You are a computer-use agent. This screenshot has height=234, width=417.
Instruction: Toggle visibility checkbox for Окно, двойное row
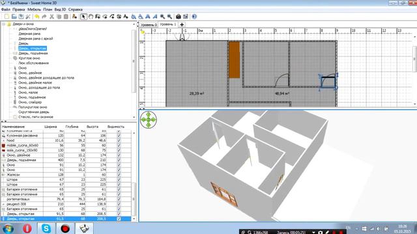coord(119,155)
